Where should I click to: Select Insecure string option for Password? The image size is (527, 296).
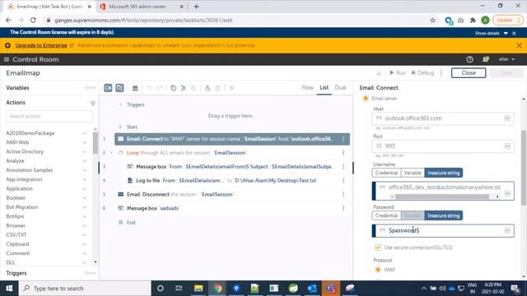444,215
